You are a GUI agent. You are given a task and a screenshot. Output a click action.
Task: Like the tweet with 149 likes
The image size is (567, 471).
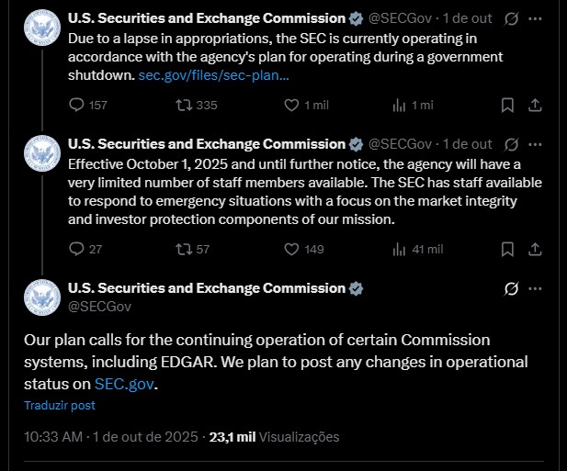click(291, 249)
